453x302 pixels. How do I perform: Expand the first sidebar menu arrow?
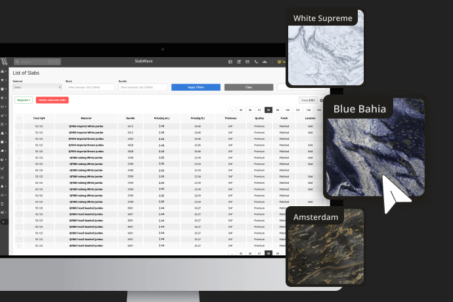tap(7, 72)
